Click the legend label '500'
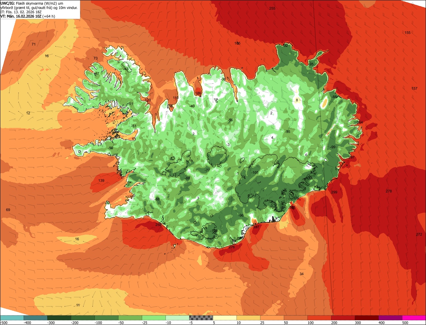Image resolution: width=426 pixels, height=325 pixels. [405, 323]
